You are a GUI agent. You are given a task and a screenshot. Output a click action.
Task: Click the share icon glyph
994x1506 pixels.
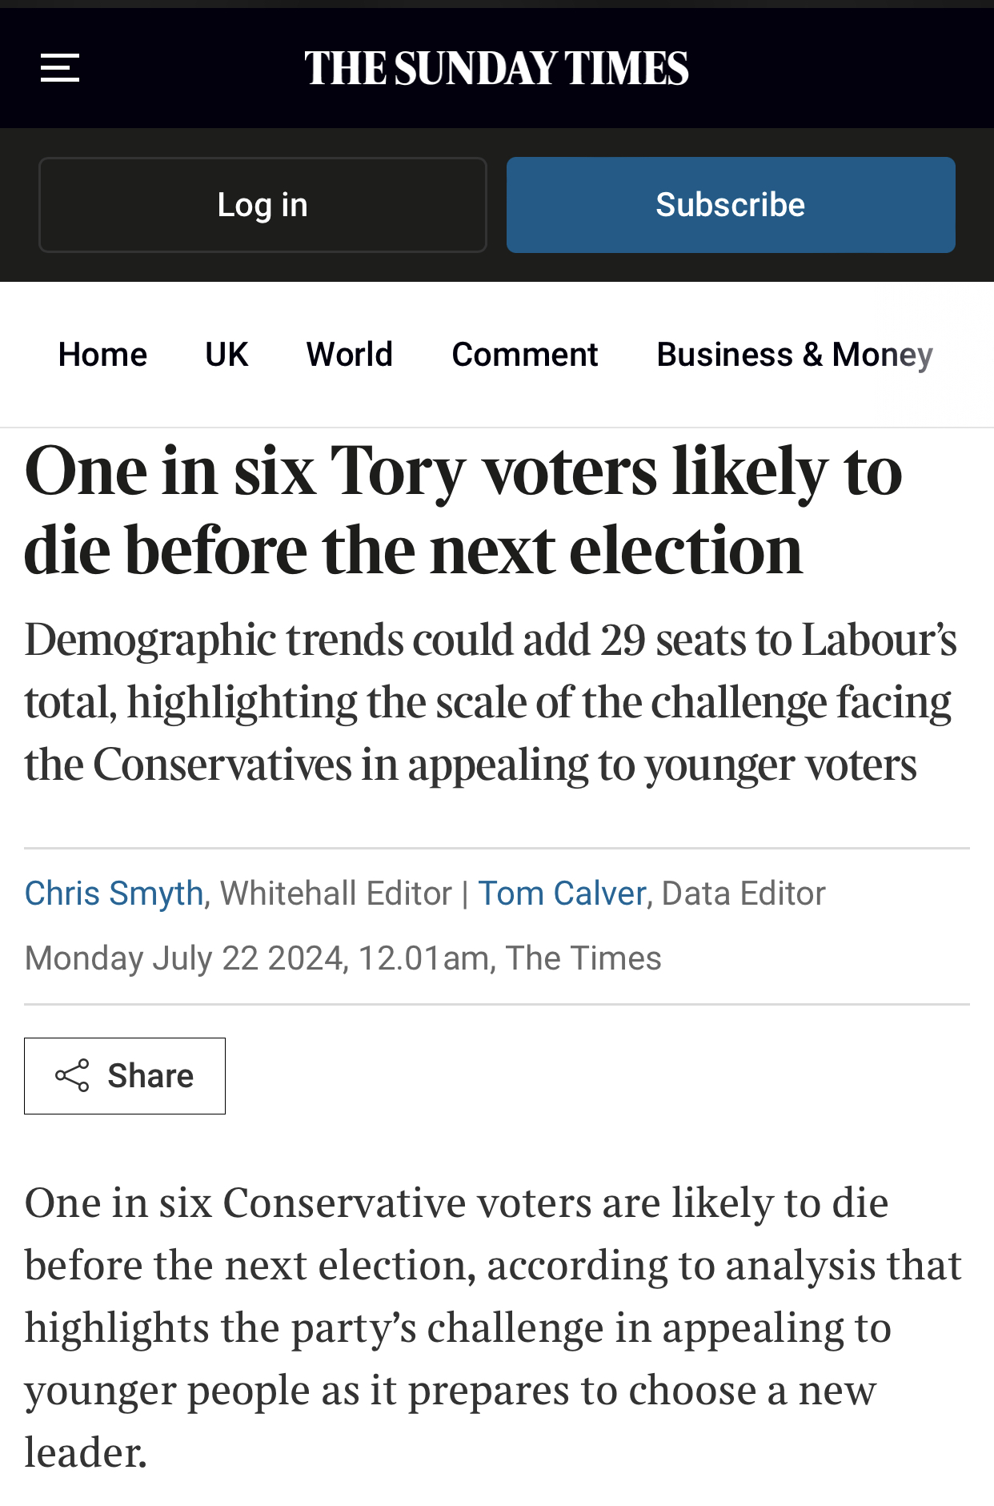pos(72,1075)
